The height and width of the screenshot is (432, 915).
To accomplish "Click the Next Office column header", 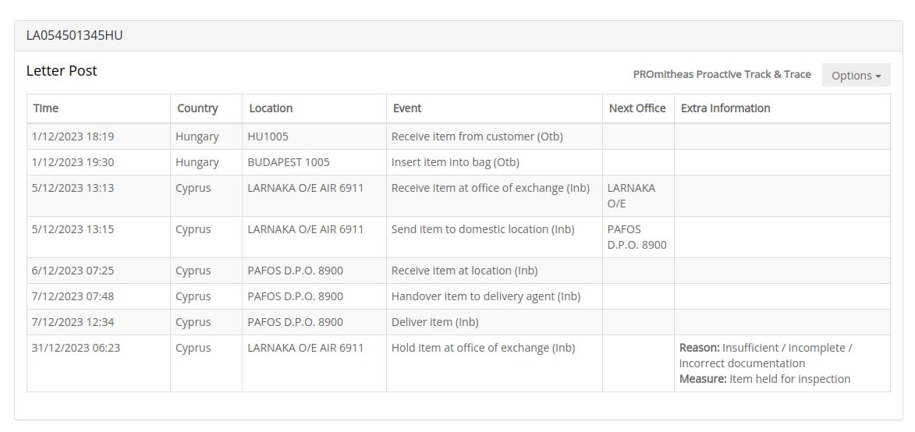I will coord(637,108).
